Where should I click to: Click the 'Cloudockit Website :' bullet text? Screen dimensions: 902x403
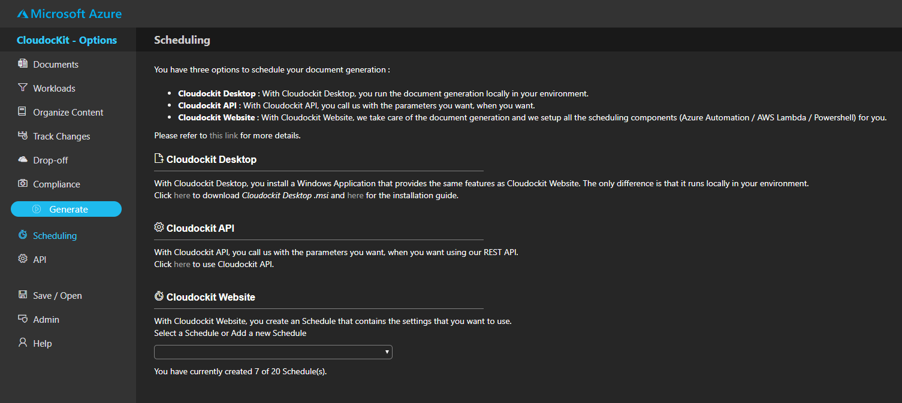click(x=218, y=117)
